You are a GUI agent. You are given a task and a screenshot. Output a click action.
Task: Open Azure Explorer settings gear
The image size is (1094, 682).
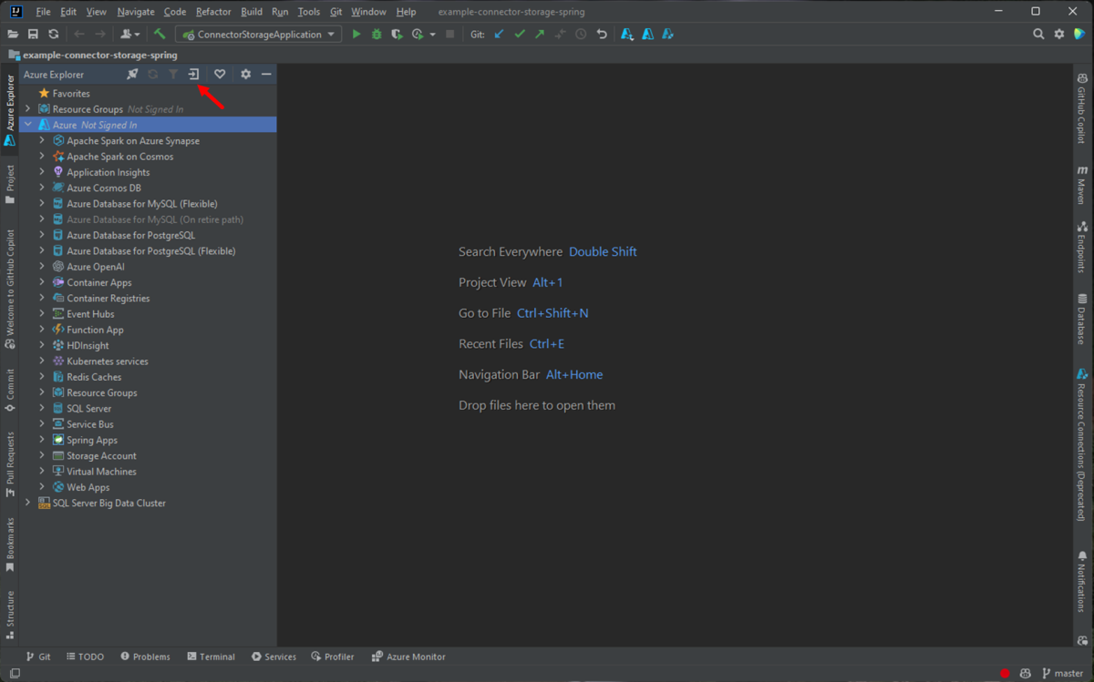pyautogui.click(x=243, y=74)
